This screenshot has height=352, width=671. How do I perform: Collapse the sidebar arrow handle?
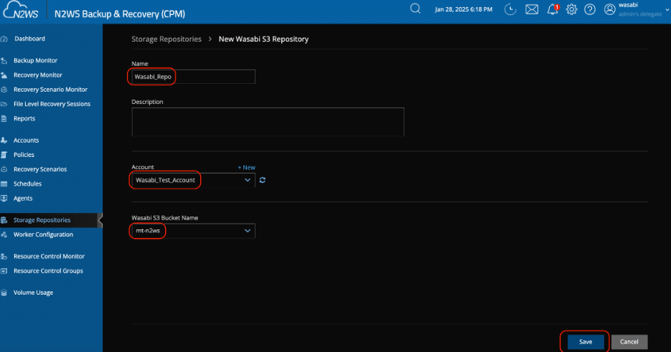100,220
